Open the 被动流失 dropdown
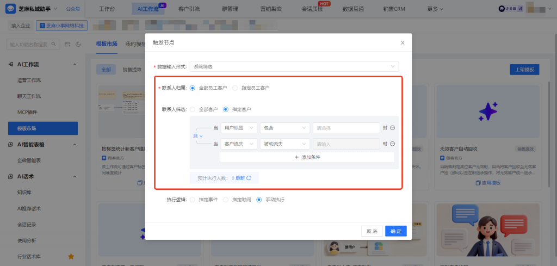The width and height of the screenshot is (557, 266). [x=284, y=144]
